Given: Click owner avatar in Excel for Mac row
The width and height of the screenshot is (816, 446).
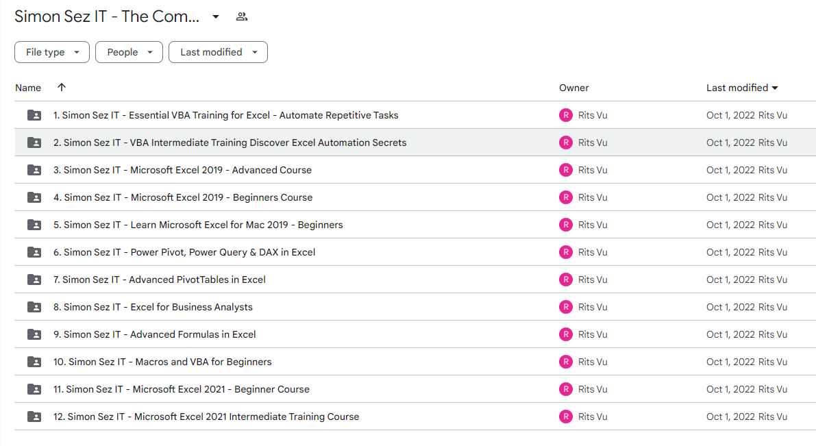Looking at the screenshot, I should 566,225.
